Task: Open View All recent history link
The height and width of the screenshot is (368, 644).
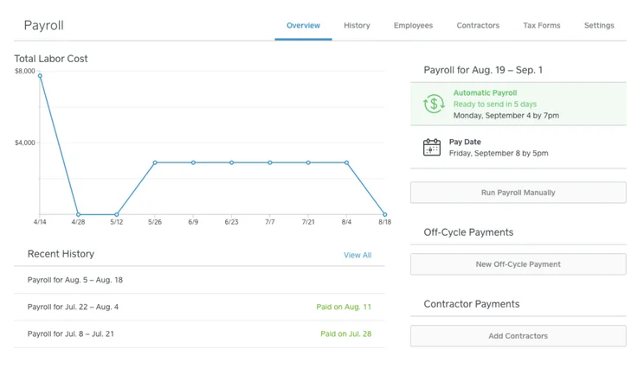Action: pyautogui.click(x=357, y=255)
